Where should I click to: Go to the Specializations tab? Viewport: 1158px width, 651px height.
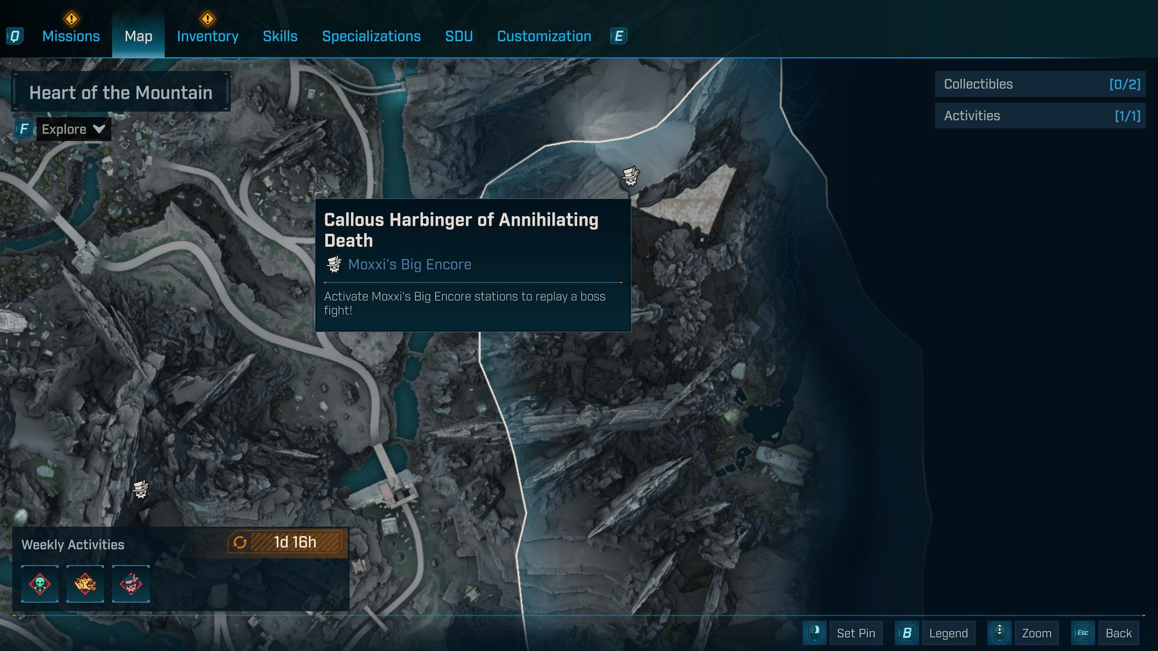(x=371, y=36)
